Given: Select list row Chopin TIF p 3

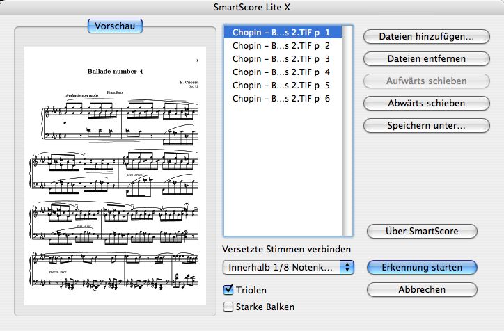Looking at the screenshot, I should 283,58.
